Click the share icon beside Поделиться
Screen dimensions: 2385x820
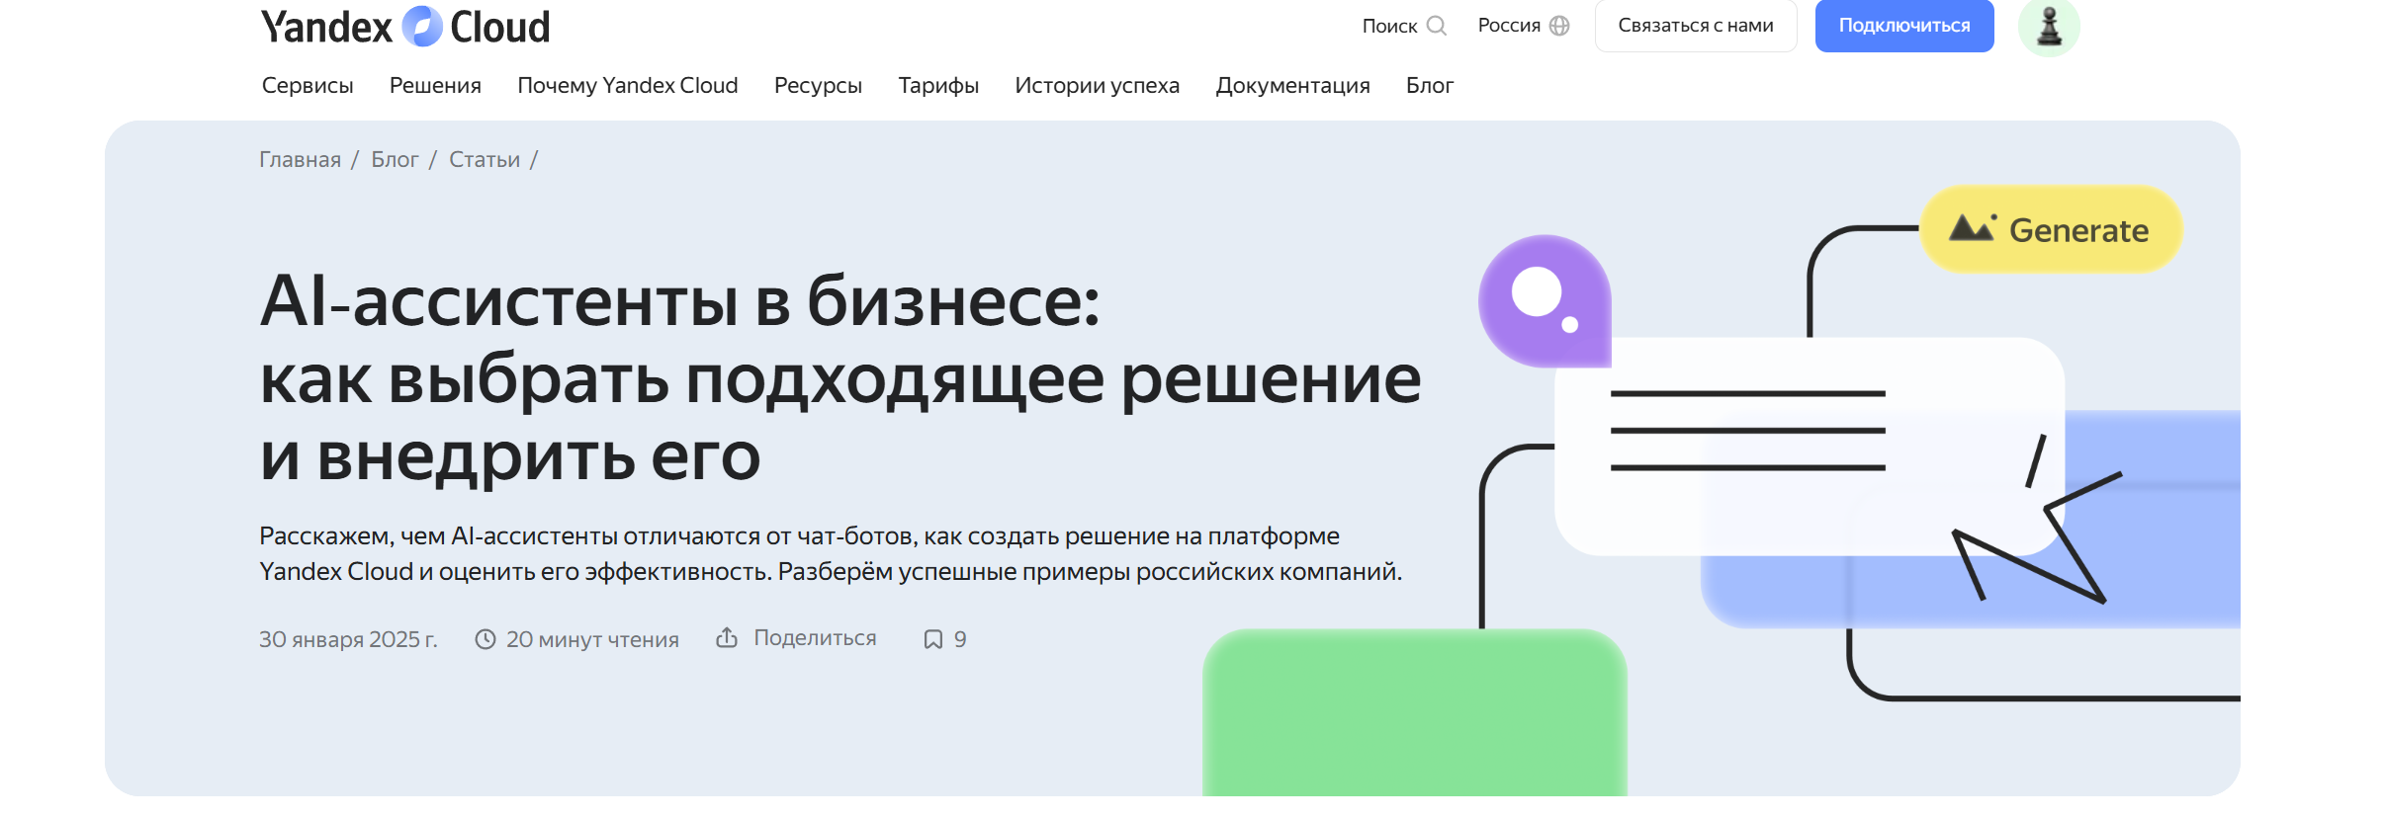click(x=727, y=637)
